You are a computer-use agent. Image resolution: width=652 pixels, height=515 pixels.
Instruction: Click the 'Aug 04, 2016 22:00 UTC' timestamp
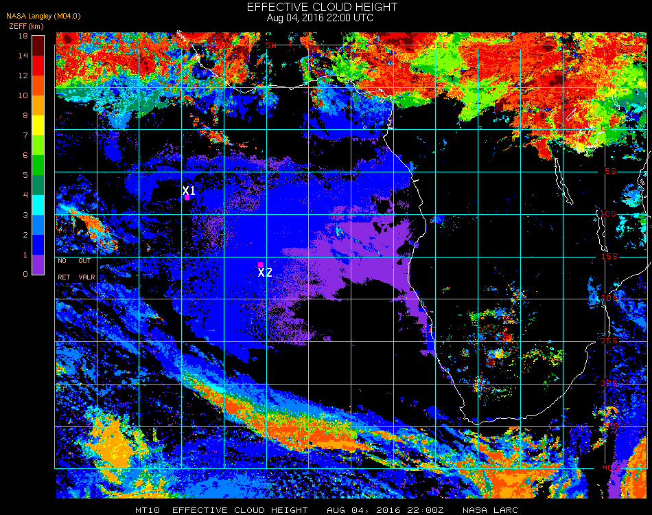point(320,18)
